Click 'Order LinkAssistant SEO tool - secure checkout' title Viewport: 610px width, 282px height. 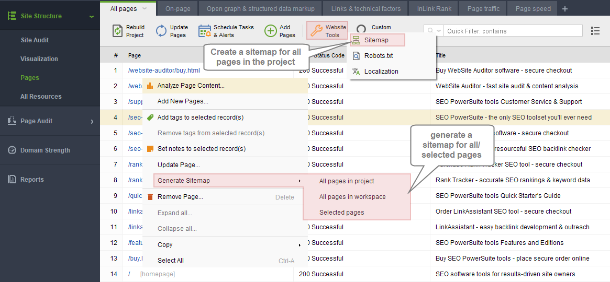pyautogui.click(x=503, y=211)
